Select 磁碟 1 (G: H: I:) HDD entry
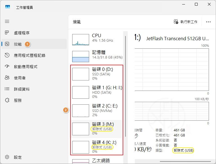216x164 pixels. tap(96, 92)
